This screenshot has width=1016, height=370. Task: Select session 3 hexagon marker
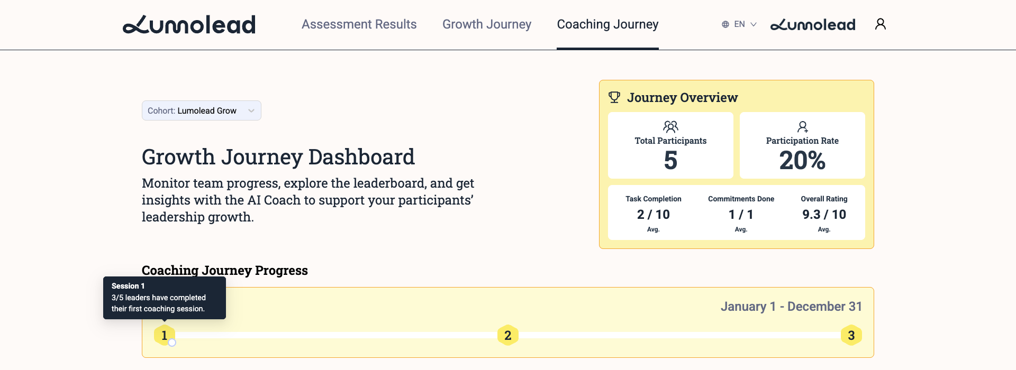tap(851, 335)
